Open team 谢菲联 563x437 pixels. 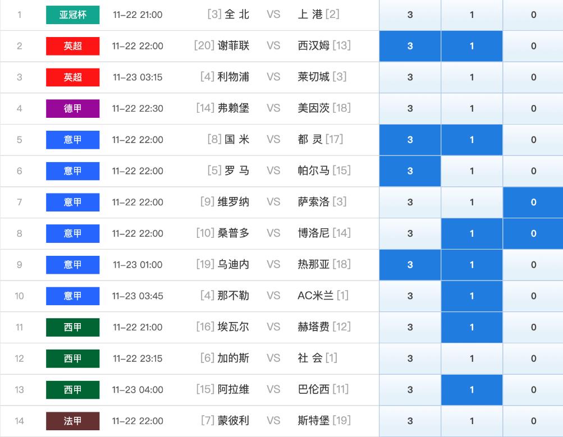pyautogui.click(x=233, y=45)
